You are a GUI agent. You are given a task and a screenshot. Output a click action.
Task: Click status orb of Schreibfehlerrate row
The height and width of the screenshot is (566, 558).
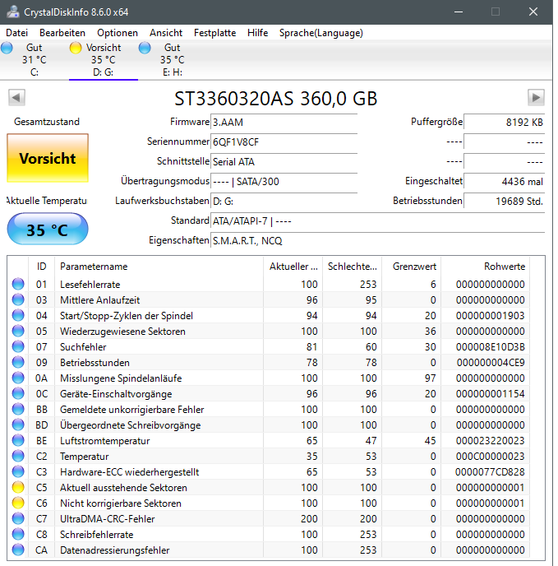tap(18, 534)
